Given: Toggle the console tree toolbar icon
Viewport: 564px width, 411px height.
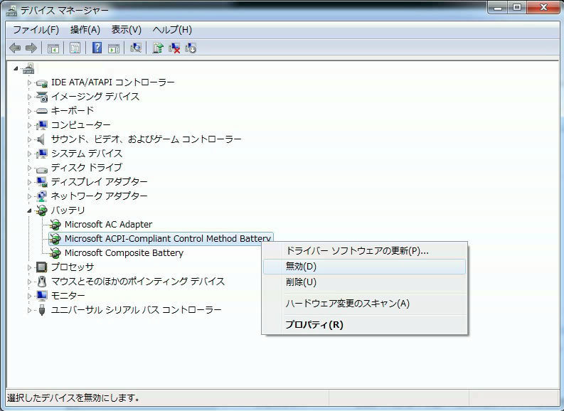Looking at the screenshot, I should pos(53,48).
